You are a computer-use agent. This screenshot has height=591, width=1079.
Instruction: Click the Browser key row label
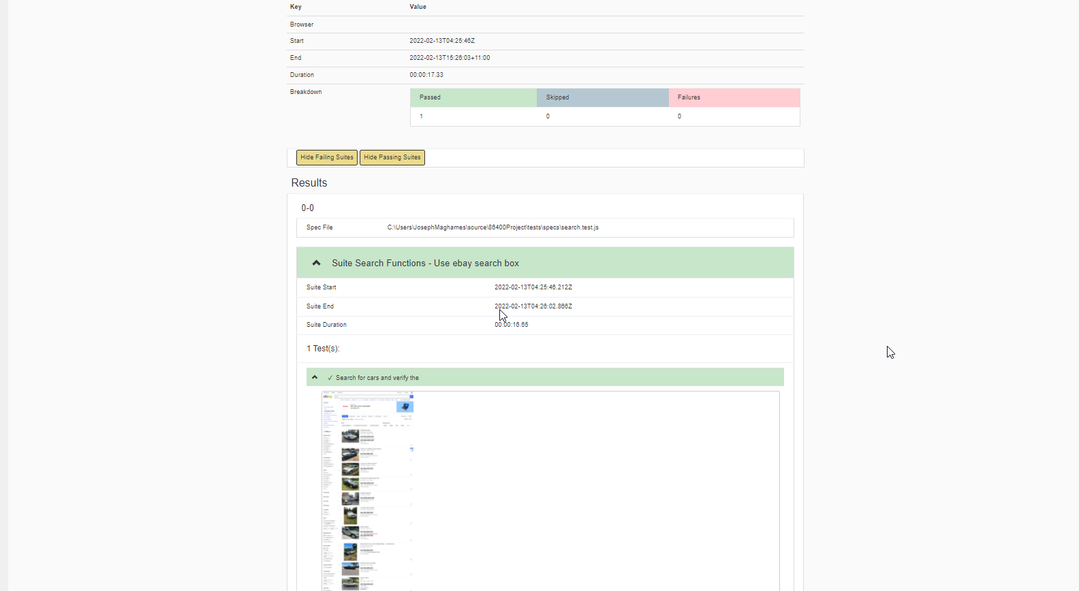302,25
